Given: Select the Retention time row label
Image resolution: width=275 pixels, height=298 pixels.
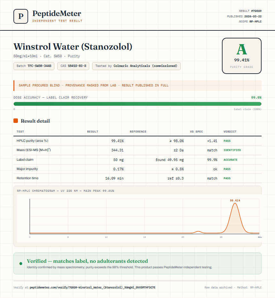Looking at the screenshot, I should (27, 178).
